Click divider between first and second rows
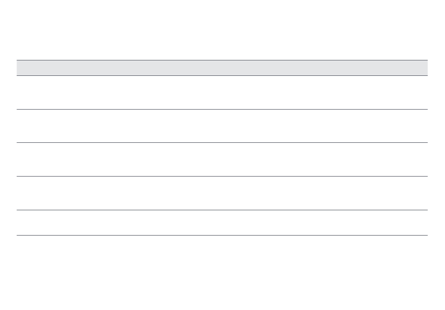 (x=222, y=109)
